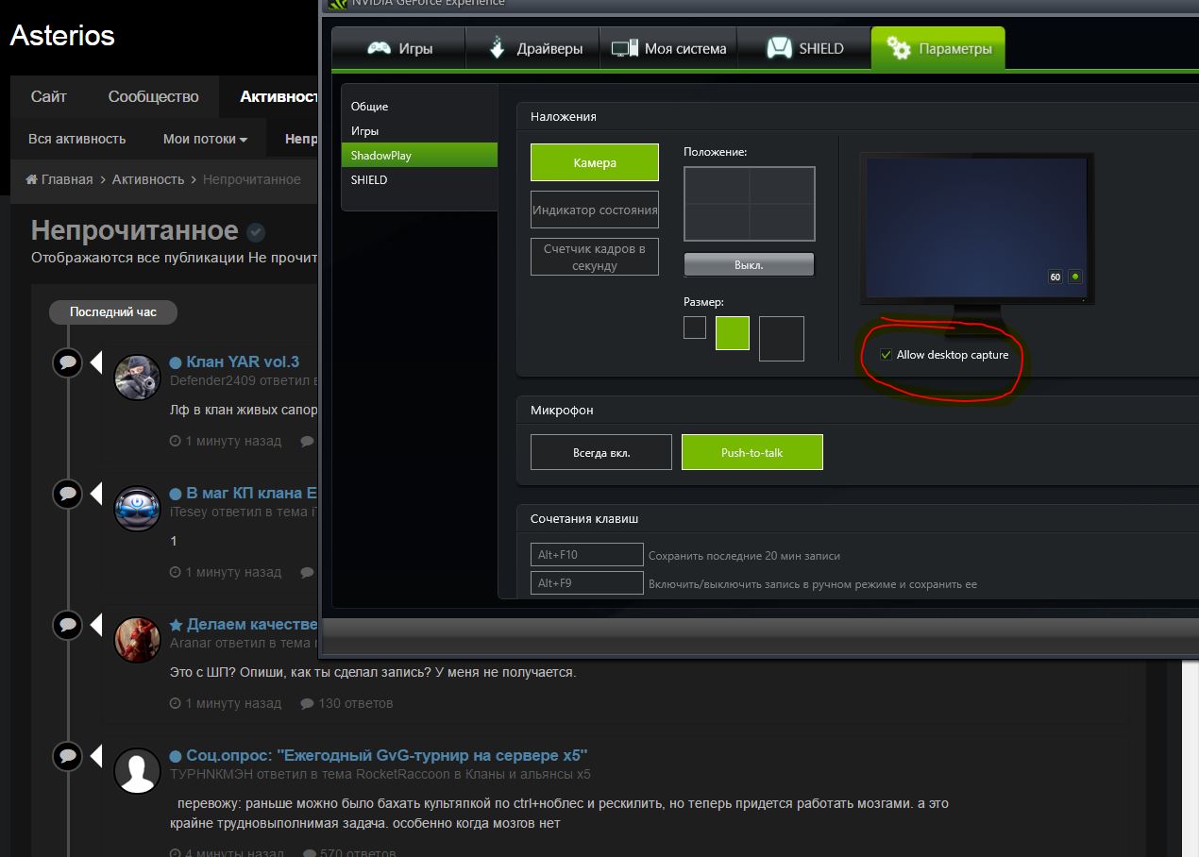Click Defender2409's soldier avatar
Screen dimensions: 1199x857
click(x=137, y=378)
